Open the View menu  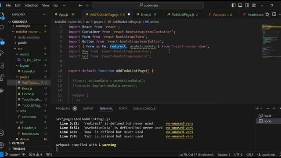pyautogui.click(x=46, y=5)
